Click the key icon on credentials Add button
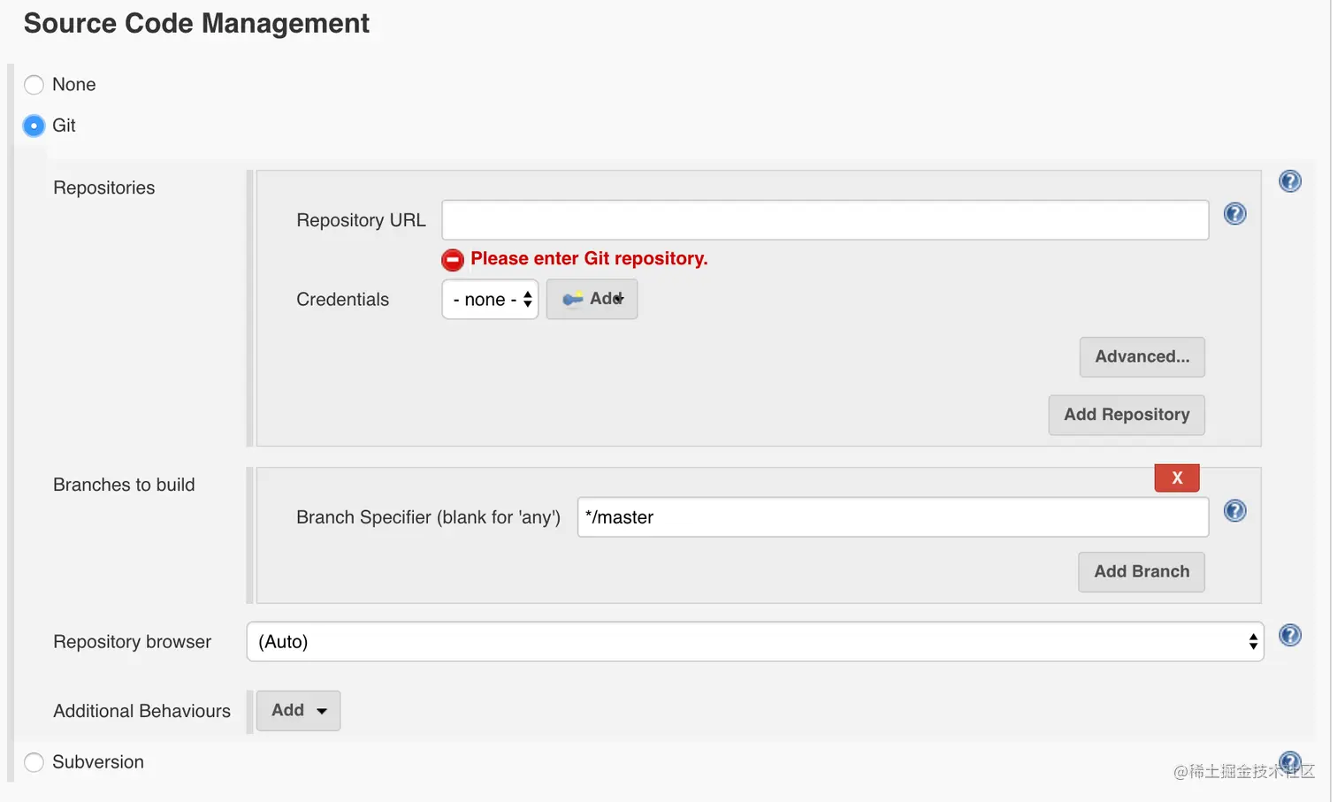This screenshot has height=802, width=1337. point(573,299)
